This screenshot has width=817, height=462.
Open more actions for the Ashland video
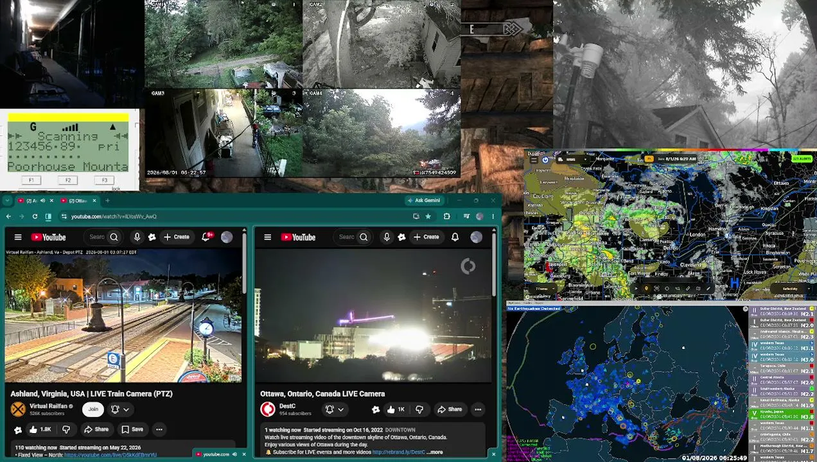point(159,429)
